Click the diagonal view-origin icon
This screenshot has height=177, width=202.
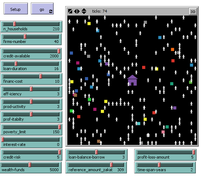70,11
